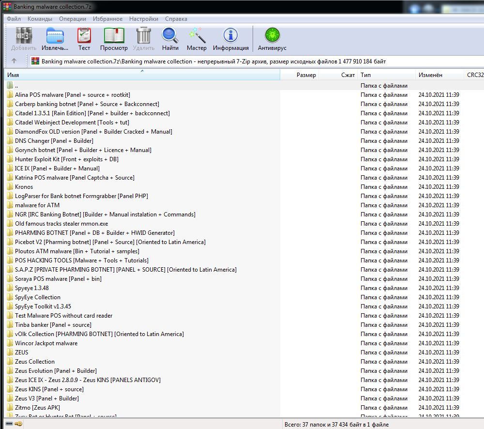
Task: Select Picebot V2 [Pharming botnet] folder
Action: pos(110,242)
